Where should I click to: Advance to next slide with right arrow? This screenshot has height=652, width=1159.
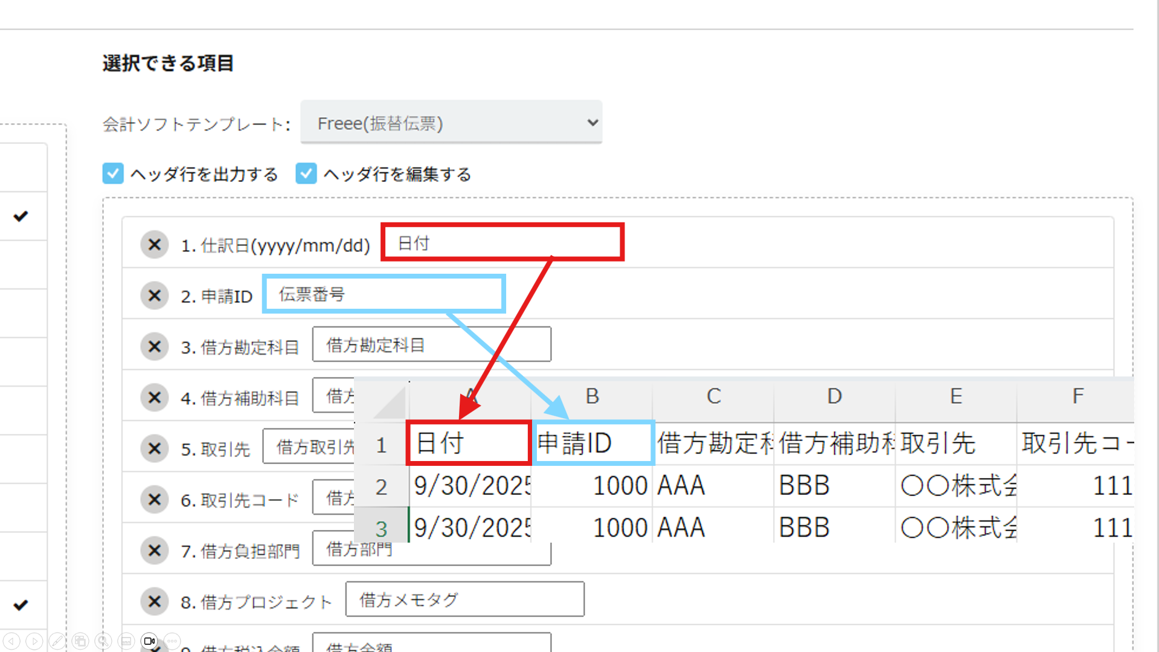(34, 641)
